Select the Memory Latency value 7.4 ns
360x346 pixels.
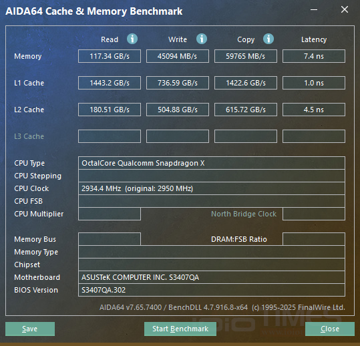314,56
